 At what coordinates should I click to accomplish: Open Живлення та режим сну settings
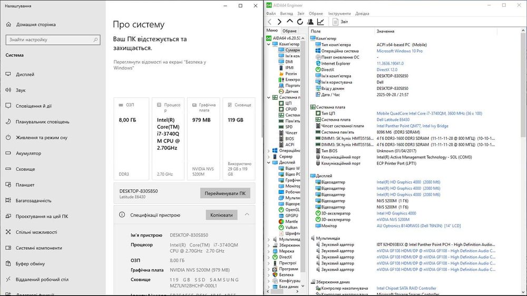[x=53, y=137]
